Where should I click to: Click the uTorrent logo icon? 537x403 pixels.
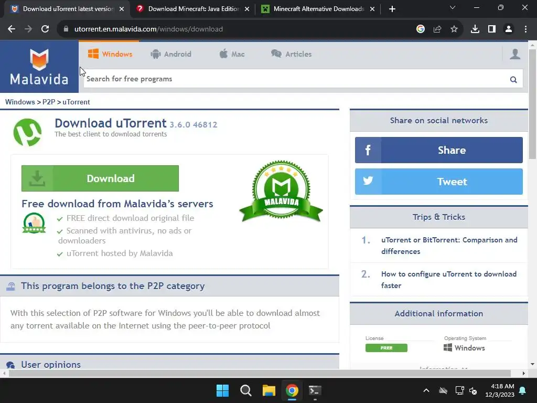27,132
